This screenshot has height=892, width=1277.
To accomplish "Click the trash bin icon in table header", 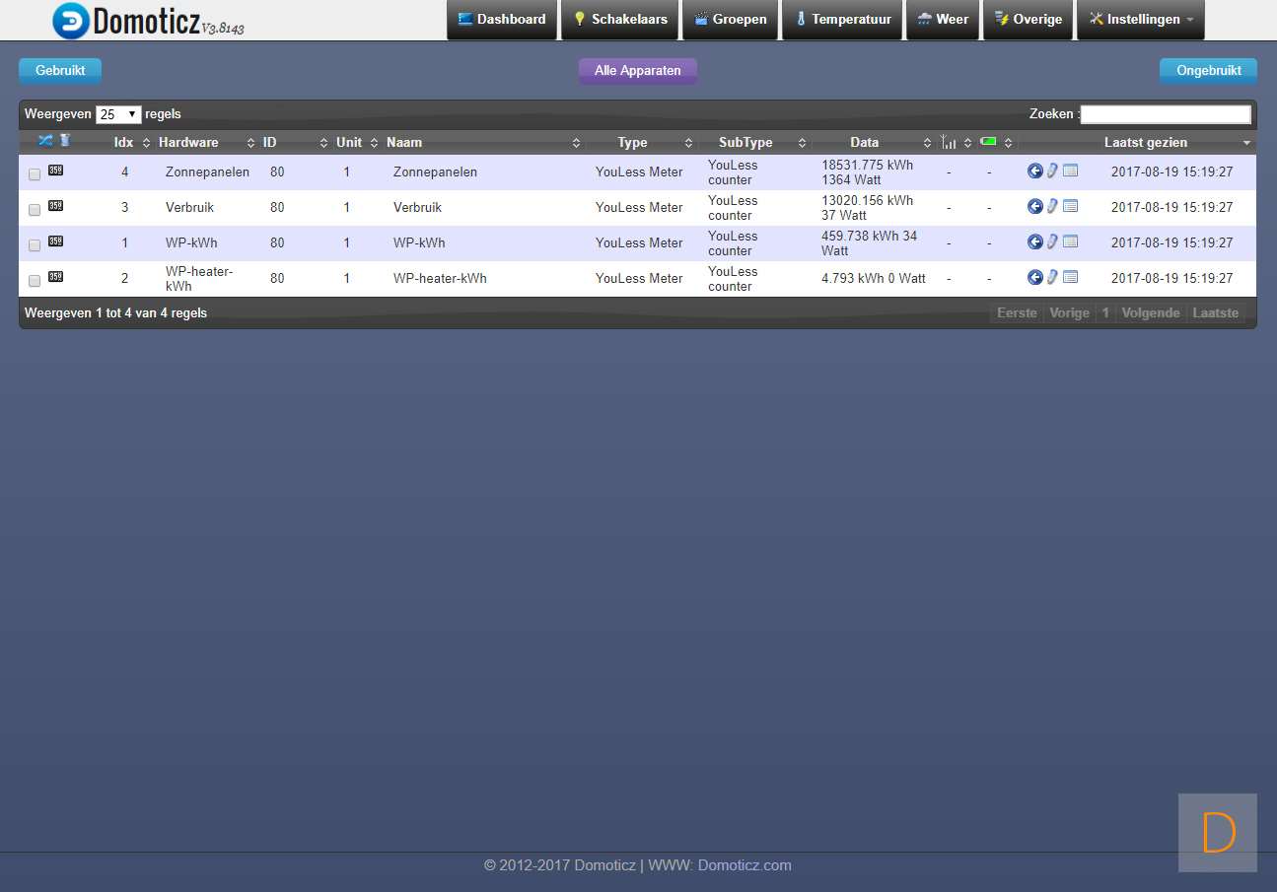I will pyautogui.click(x=65, y=141).
